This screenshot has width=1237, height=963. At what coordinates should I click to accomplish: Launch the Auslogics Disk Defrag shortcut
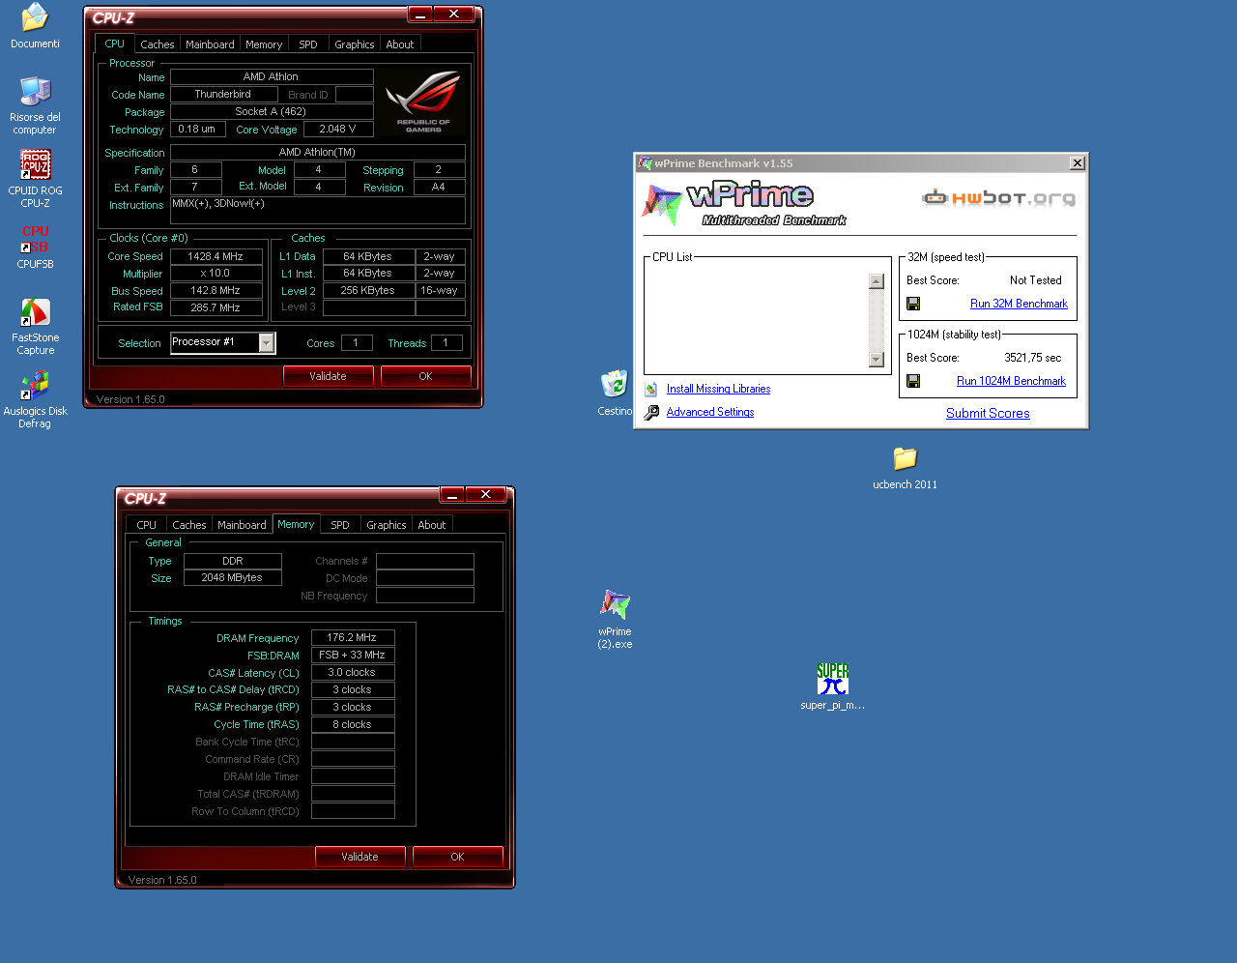coord(35,386)
